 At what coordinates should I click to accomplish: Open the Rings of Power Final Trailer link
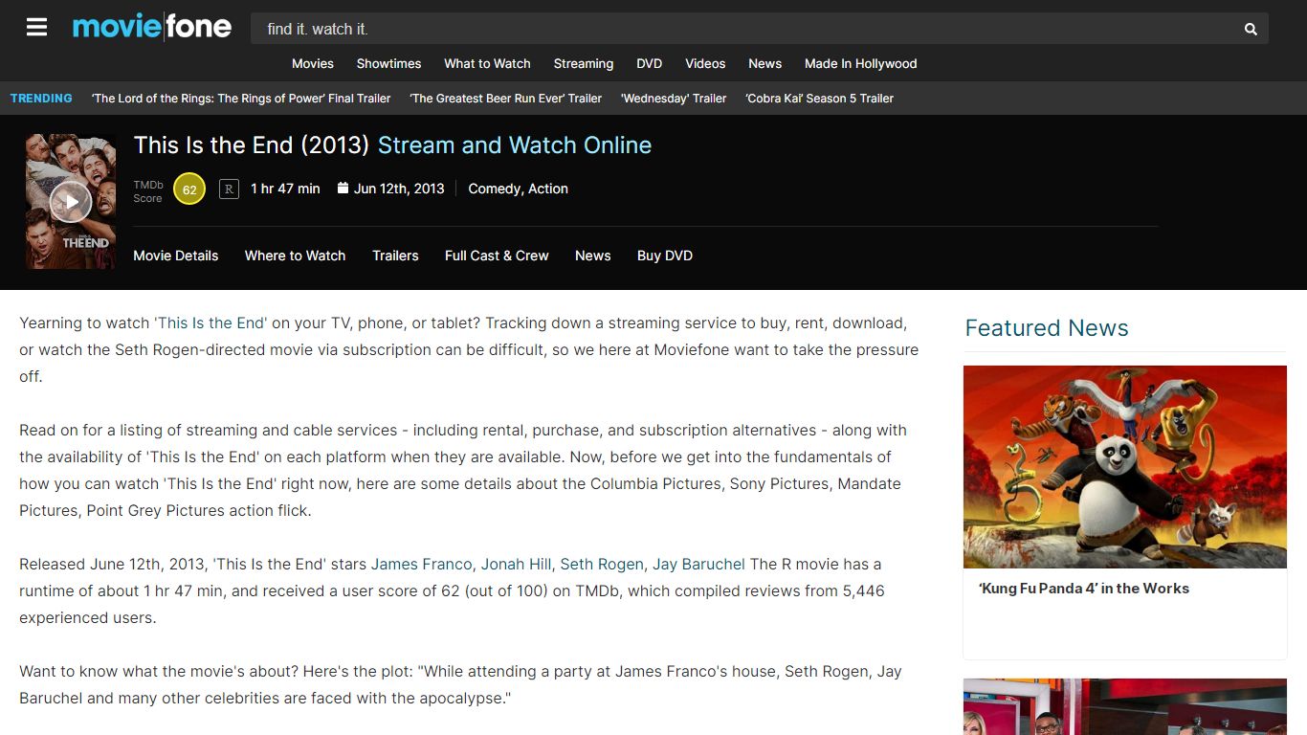point(241,98)
